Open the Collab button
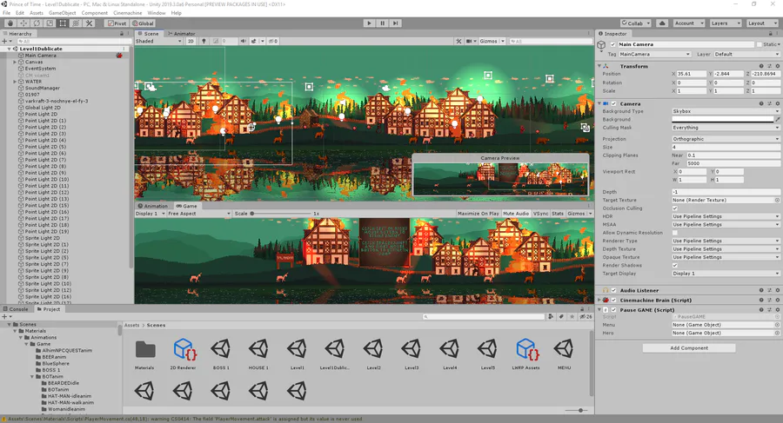 [636, 23]
